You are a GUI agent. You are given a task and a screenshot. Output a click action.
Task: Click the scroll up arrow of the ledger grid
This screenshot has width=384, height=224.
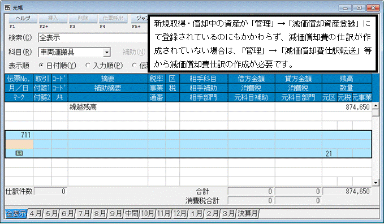click(376, 106)
